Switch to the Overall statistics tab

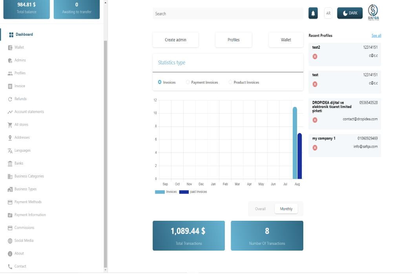[x=260, y=209]
